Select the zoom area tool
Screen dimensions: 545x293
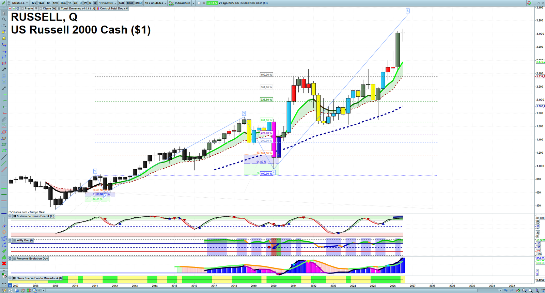click(4, 26)
